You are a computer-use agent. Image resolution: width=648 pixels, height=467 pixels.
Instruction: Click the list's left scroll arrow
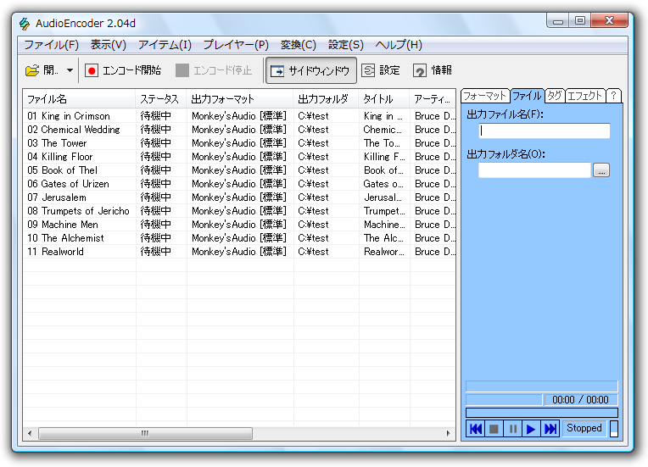(30, 434)
